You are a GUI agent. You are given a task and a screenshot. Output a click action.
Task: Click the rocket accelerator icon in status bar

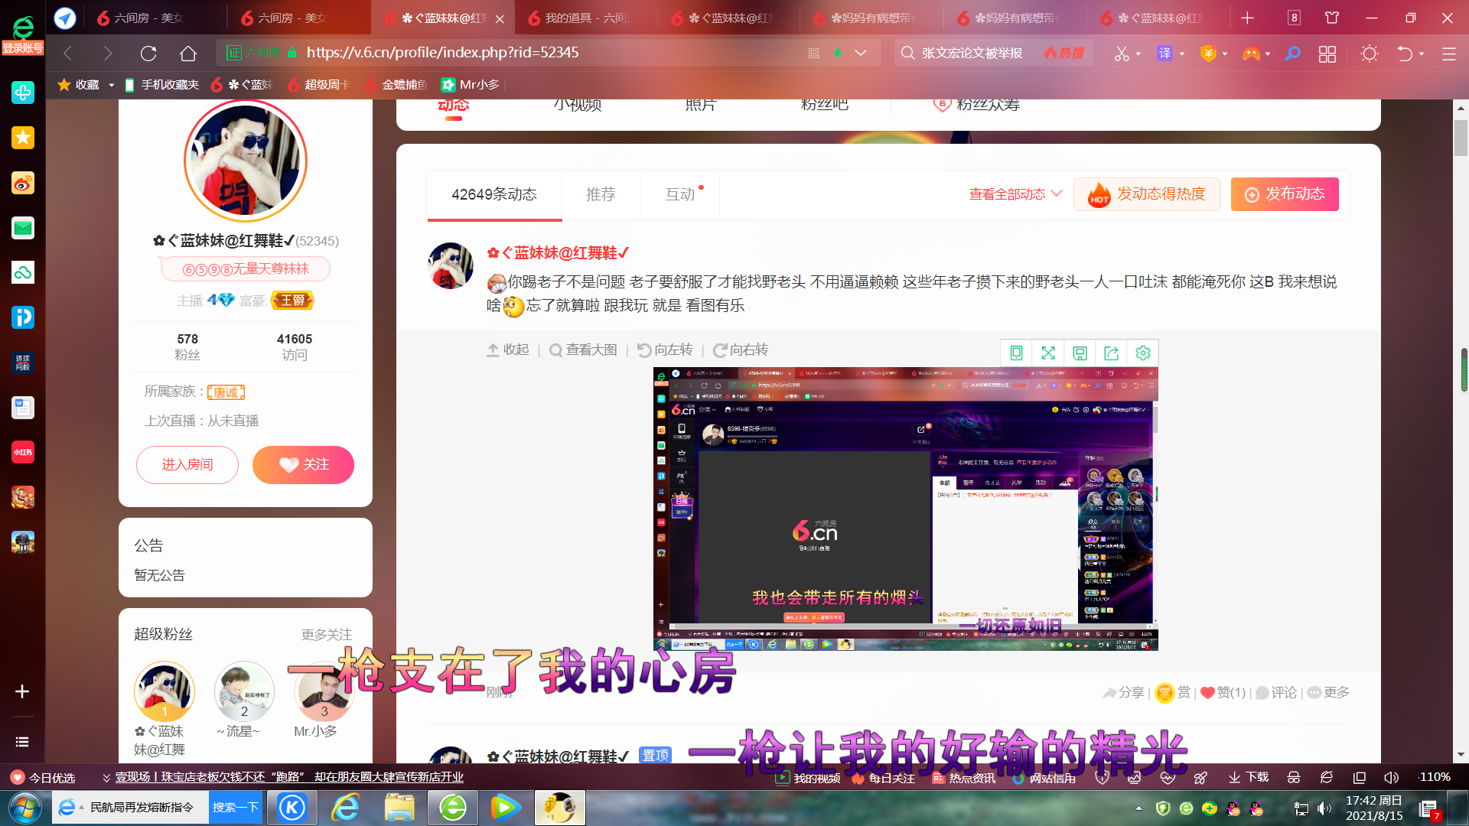pyautogui.click(x=1200, y=778)
